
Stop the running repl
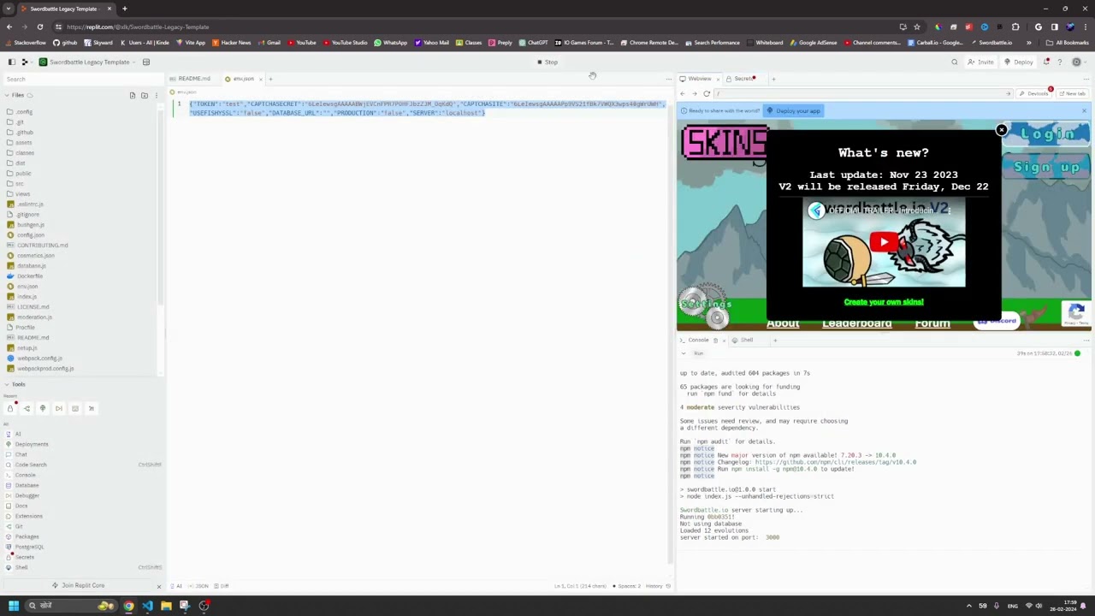547,62
